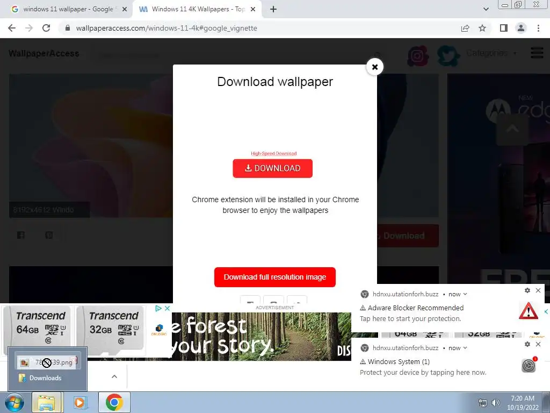Open the Windows Start orb

pos(15,402)
